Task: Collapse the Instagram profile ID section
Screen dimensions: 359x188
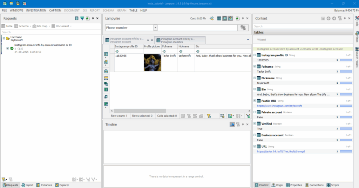Action: pos(255,55)
